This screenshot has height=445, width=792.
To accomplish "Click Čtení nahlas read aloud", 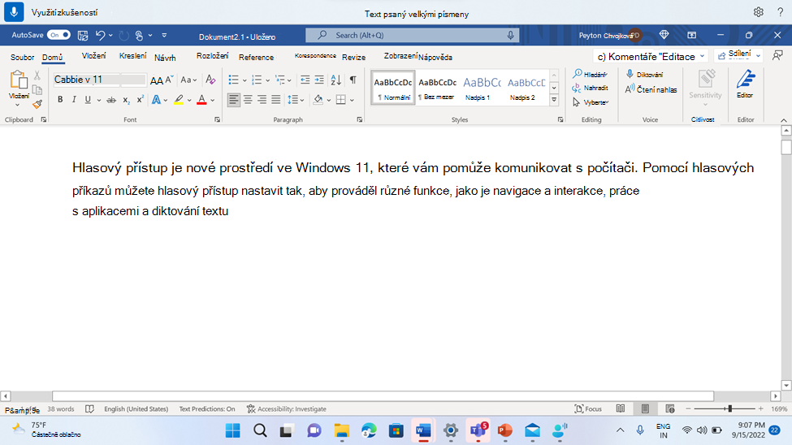I will (x=651, y=89).
